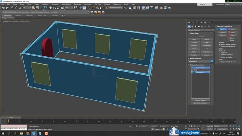The height and width of the screenshot is (136, 242).
Task: Click the time slider handle
Action: coord(11,117)
